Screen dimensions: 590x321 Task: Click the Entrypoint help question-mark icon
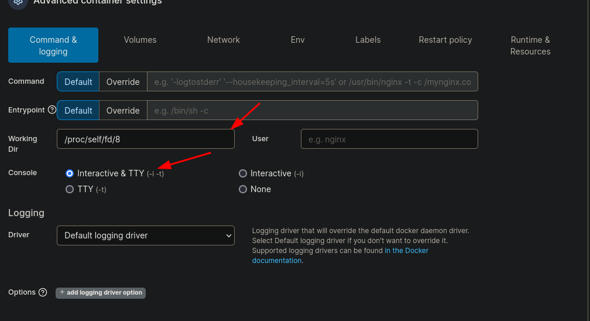[x=52, y=110]
